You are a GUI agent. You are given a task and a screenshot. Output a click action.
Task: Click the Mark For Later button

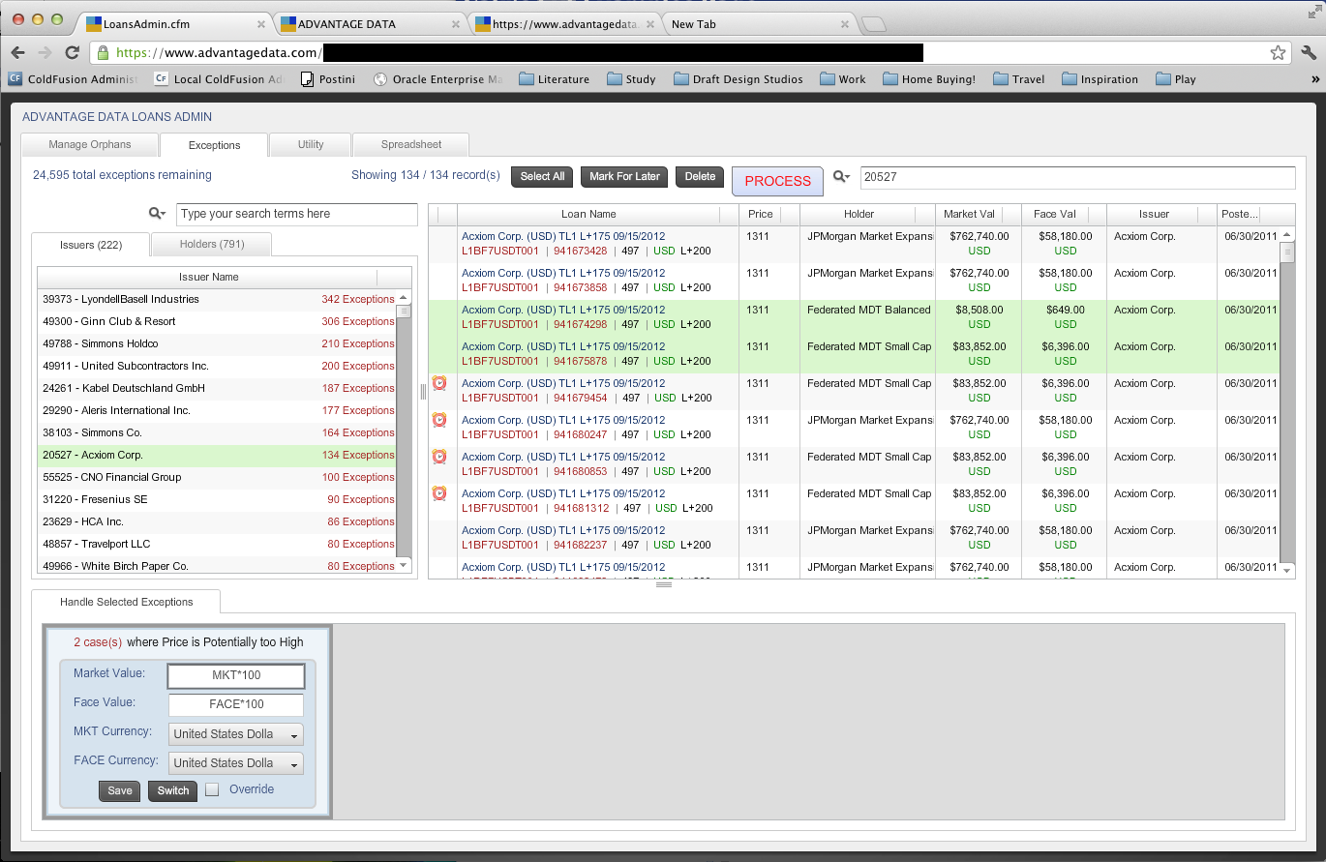coord(625,176)
